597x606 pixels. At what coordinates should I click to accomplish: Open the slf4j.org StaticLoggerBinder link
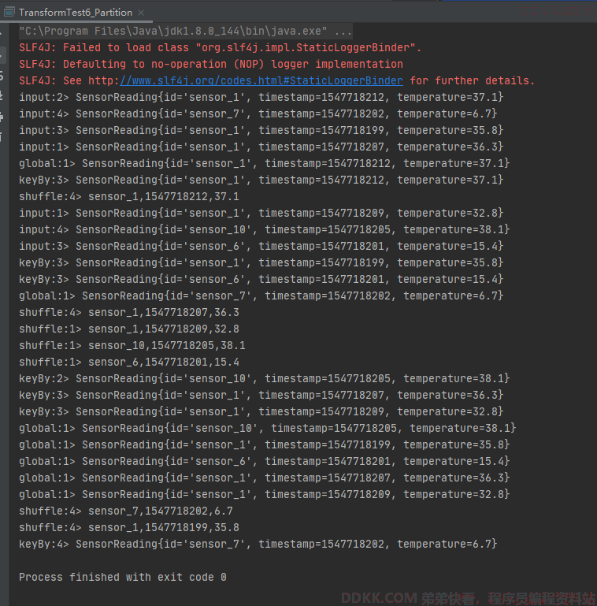[x=261, y=80]
